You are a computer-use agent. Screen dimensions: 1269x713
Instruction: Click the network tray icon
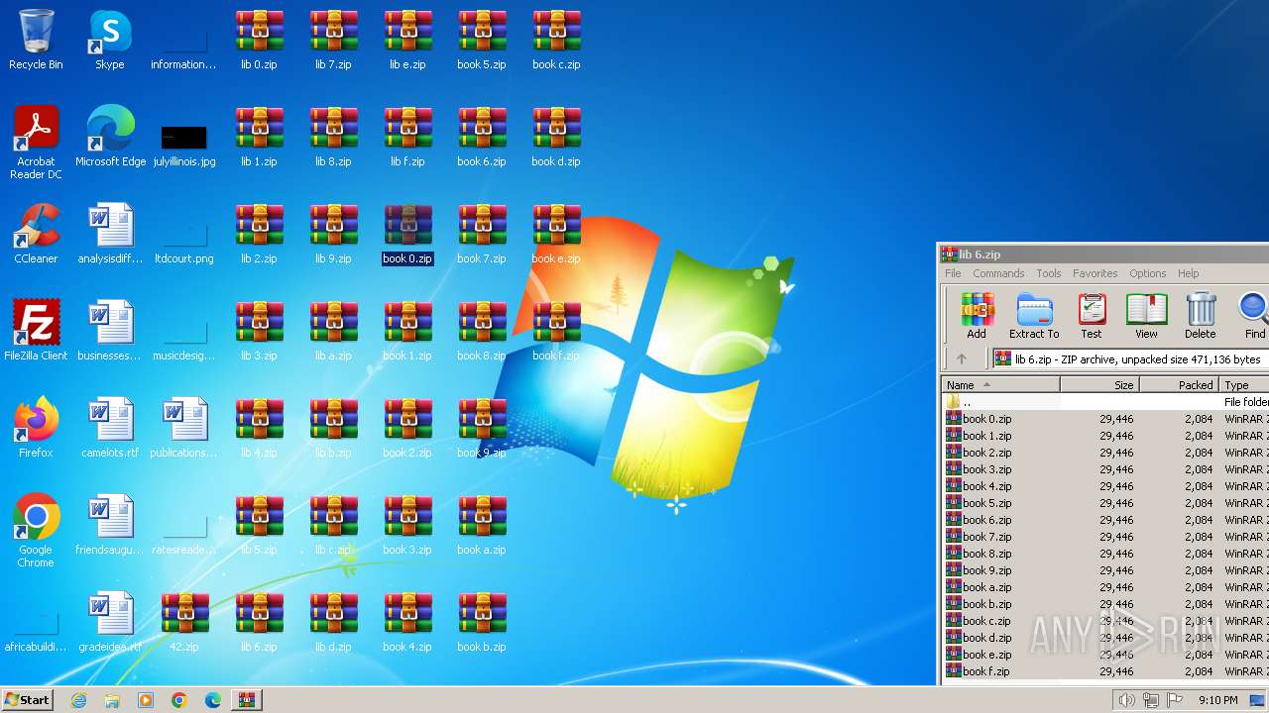tap(1151, 700)
